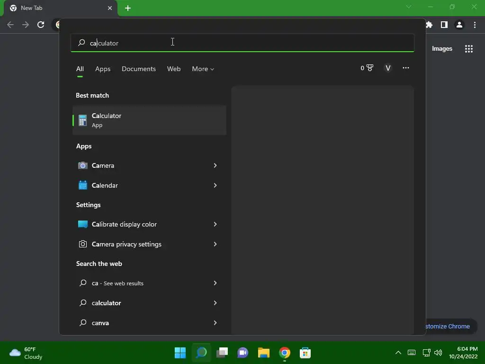The image size is (485, 364).
Task: Click Chrome reload button
Action: [x=41, y=25]
